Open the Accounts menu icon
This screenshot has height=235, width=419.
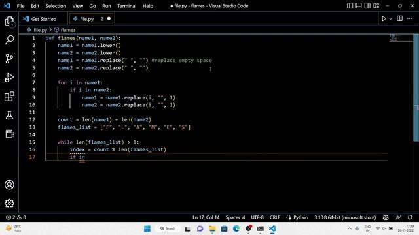coord(9,185)
